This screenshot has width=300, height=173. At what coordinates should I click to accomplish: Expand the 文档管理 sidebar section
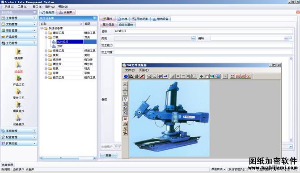34,24
